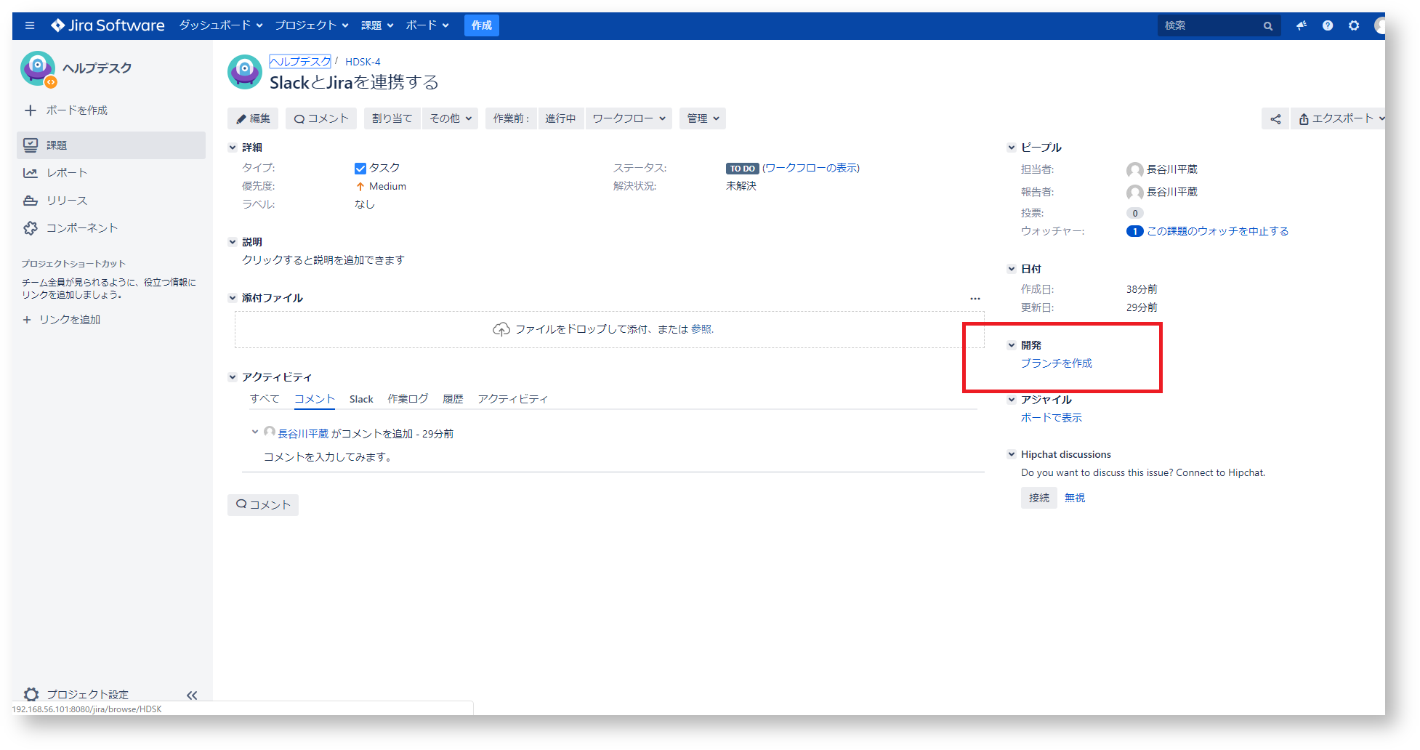Image resolution: width=1420 pixels, height=750 pixels.
Task: Open the プロジェクト menu
Action: [312, 25]
